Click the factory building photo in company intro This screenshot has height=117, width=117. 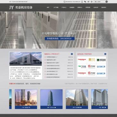tap(26, 59)
